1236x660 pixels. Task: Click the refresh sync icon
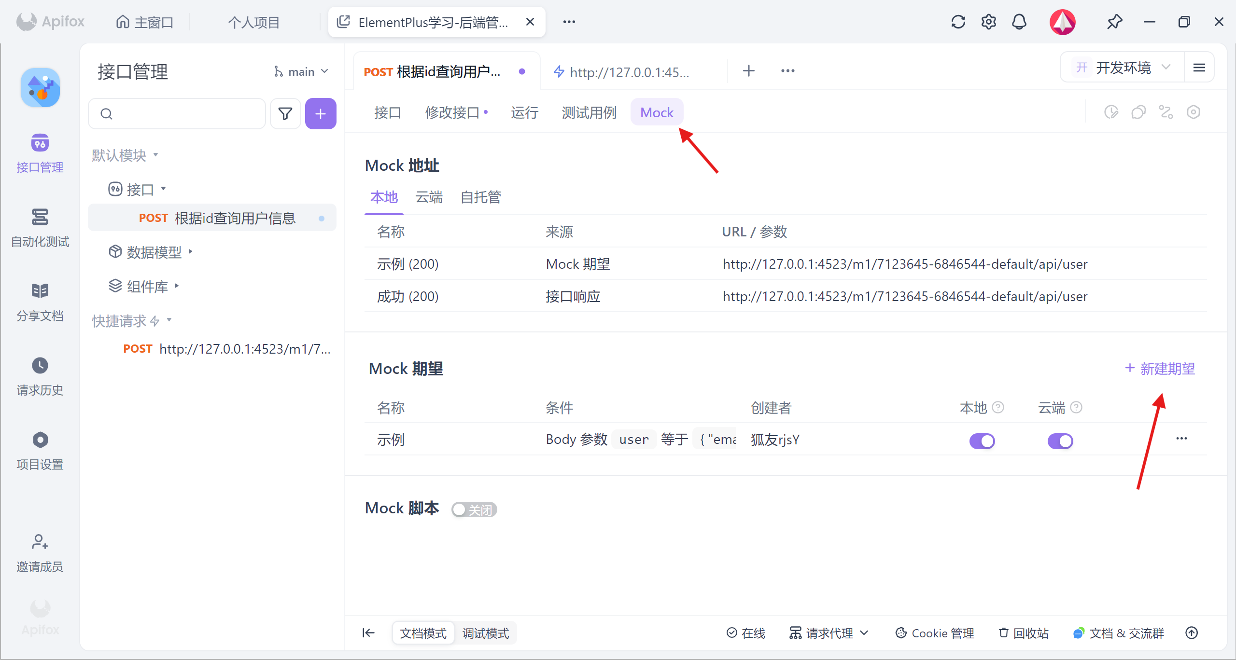[x=958, y=22]
